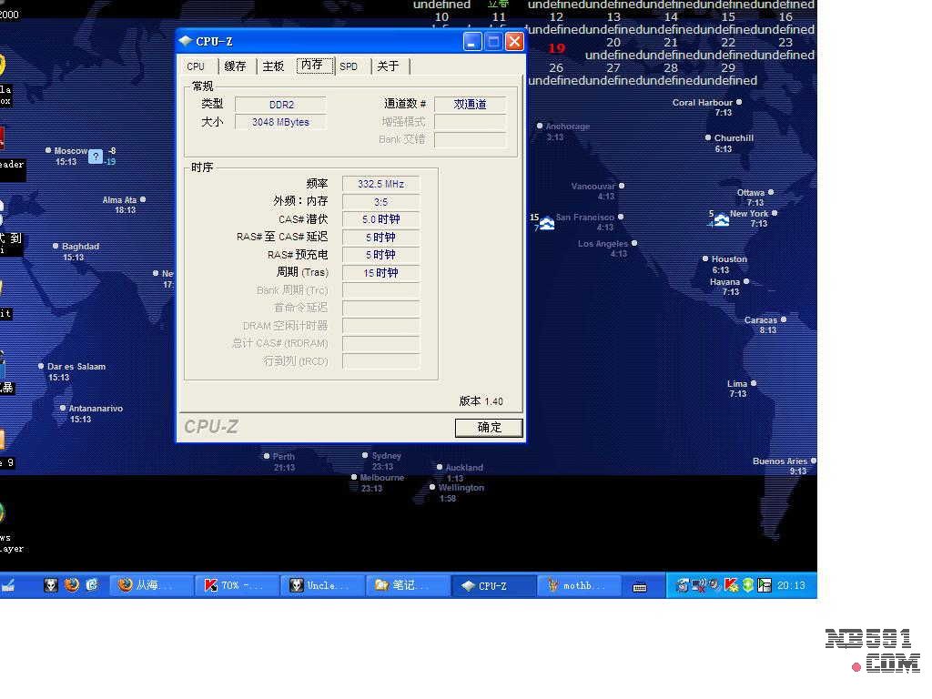Click the Moscow weather question mark icon
The width and height of the screenshot is (932, 699).
(x=96, y=157)
